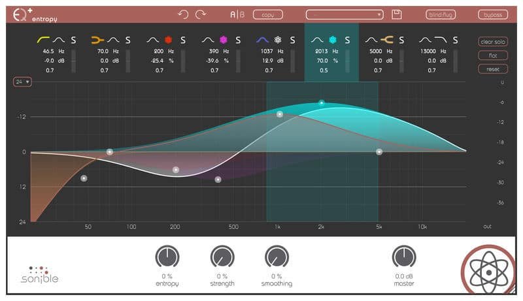Select the 46.5 Hz low-cut node on the graph

[84, 178]
